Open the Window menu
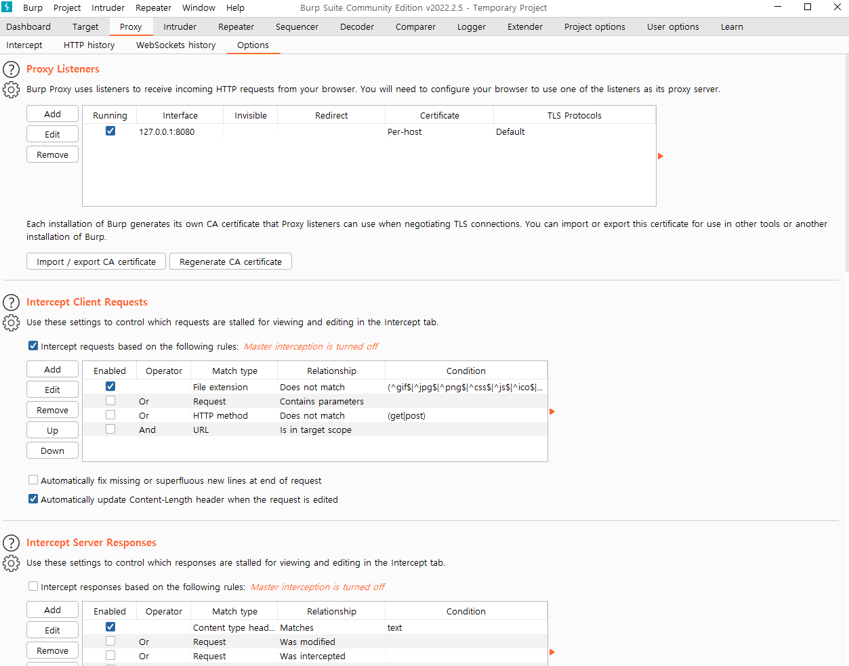The width and height of the screenshot is (849, 666). click(x=199, y=8)
